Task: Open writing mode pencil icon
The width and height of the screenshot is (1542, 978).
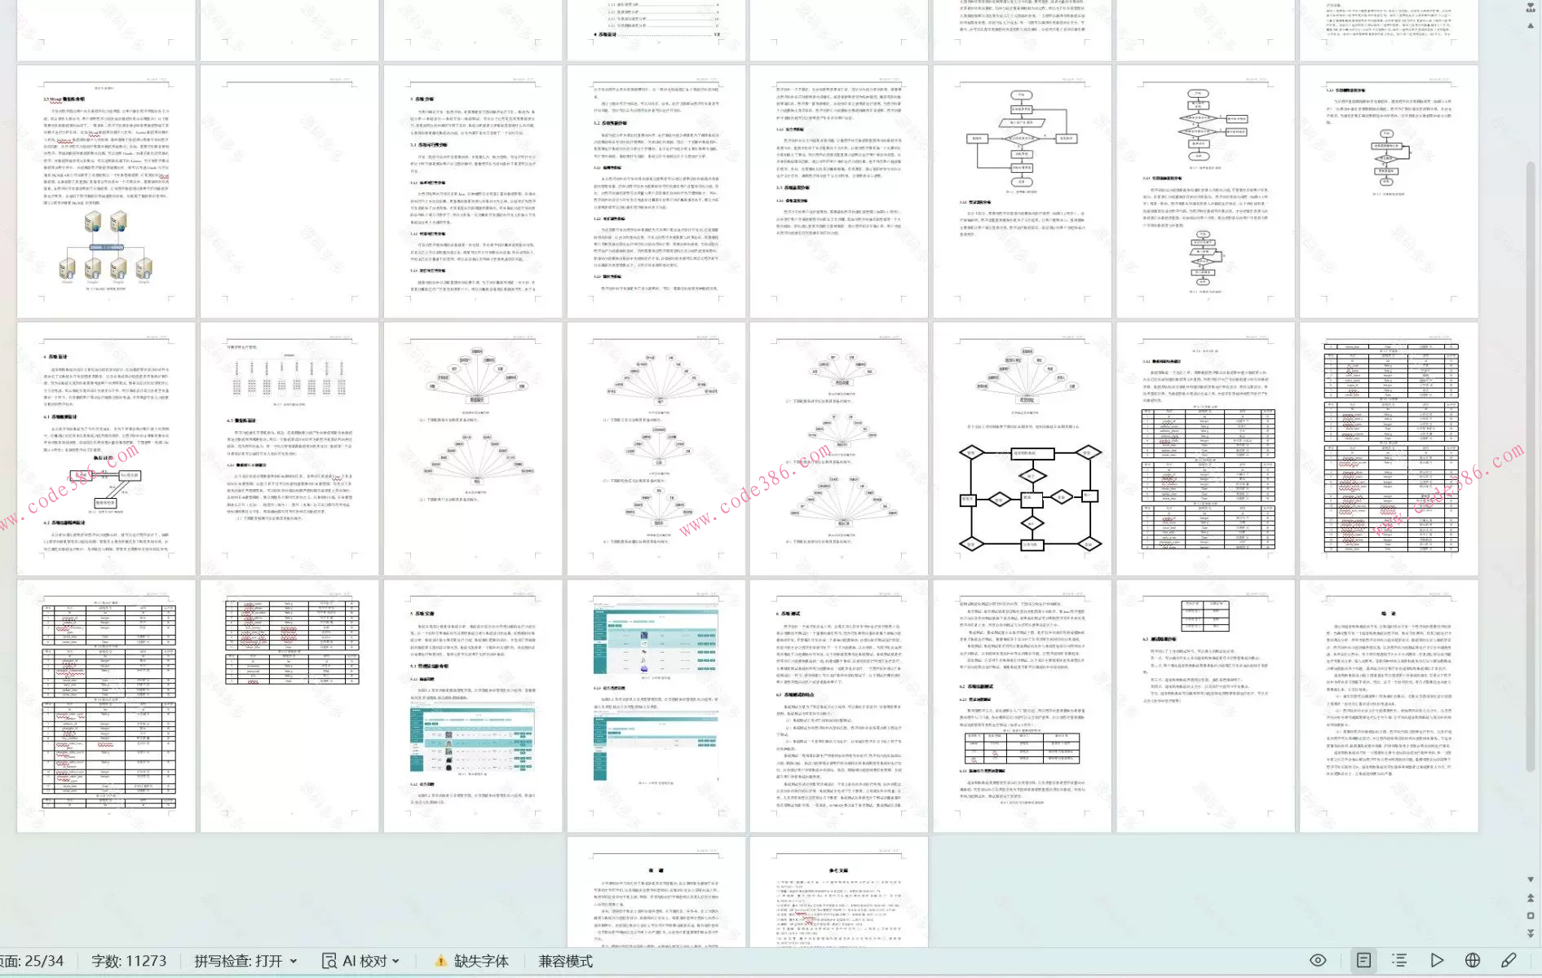Action: pyautogui.click(x=1509, y=960)
